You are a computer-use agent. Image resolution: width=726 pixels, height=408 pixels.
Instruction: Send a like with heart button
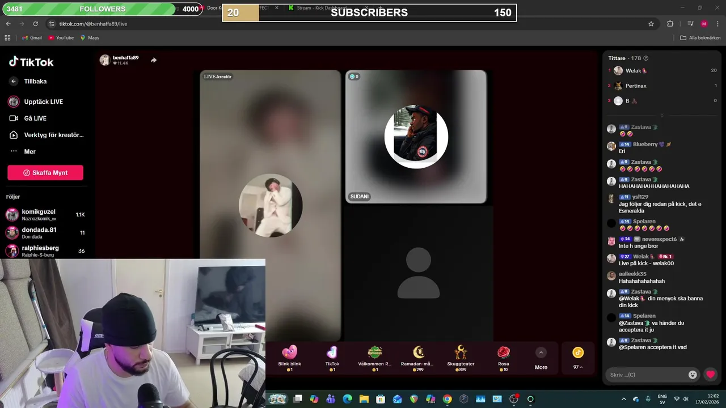(710, 375)
